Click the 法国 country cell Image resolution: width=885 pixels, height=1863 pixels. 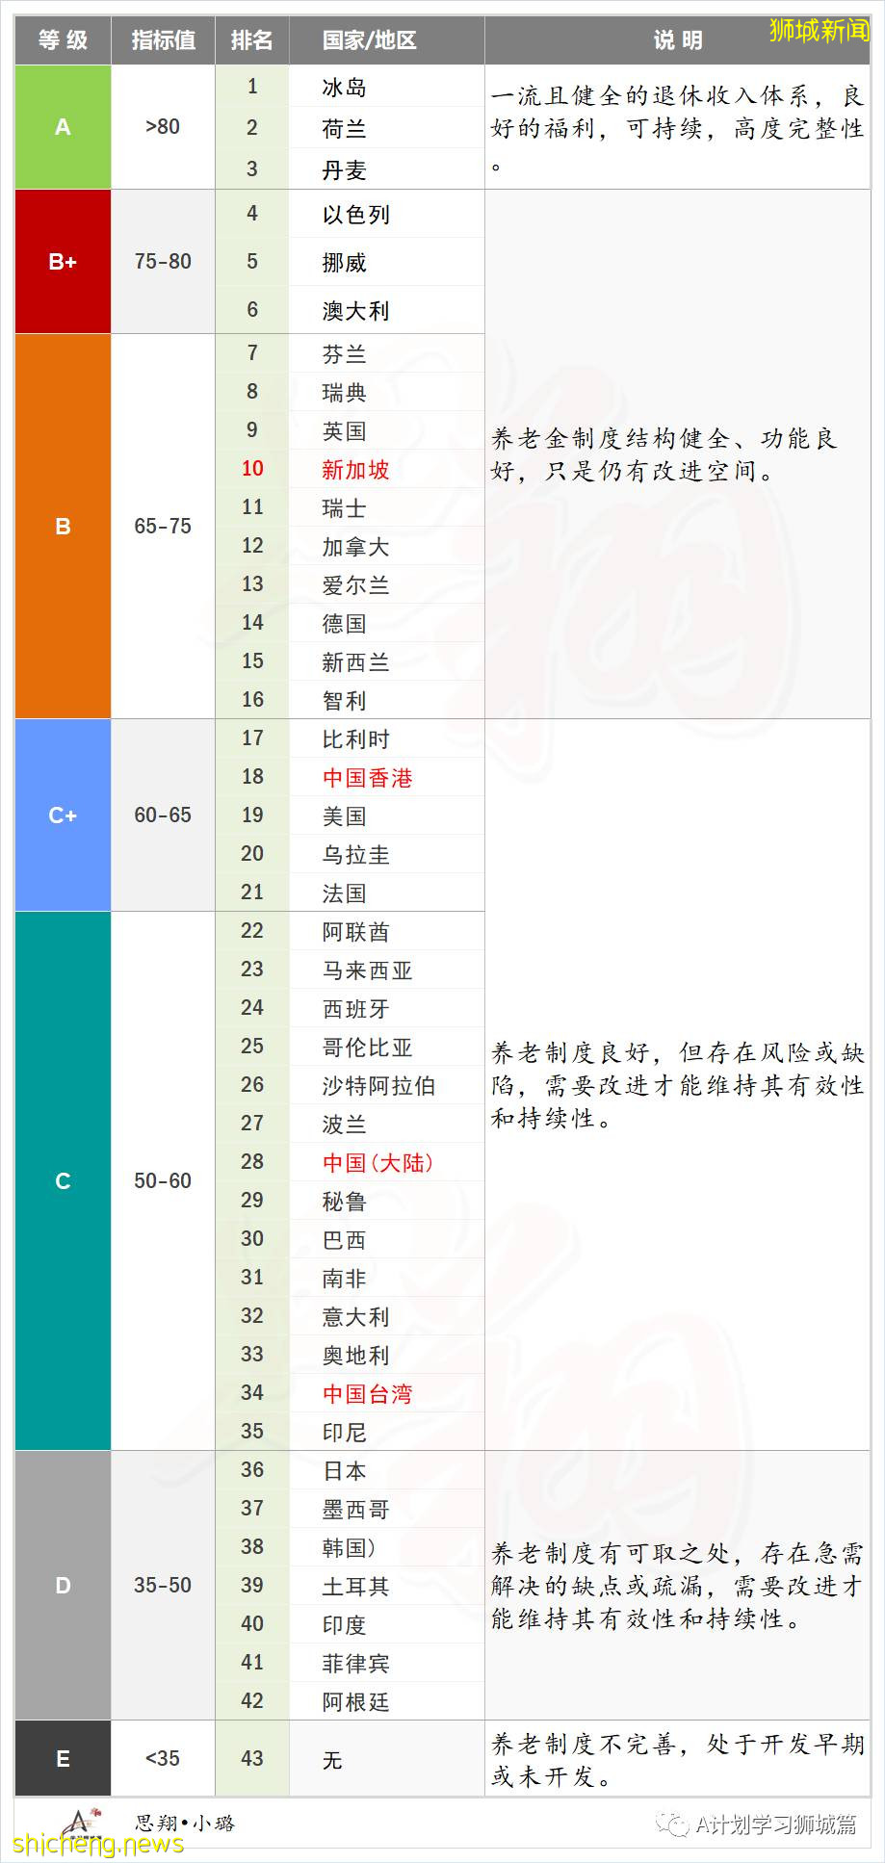(386, 893)
